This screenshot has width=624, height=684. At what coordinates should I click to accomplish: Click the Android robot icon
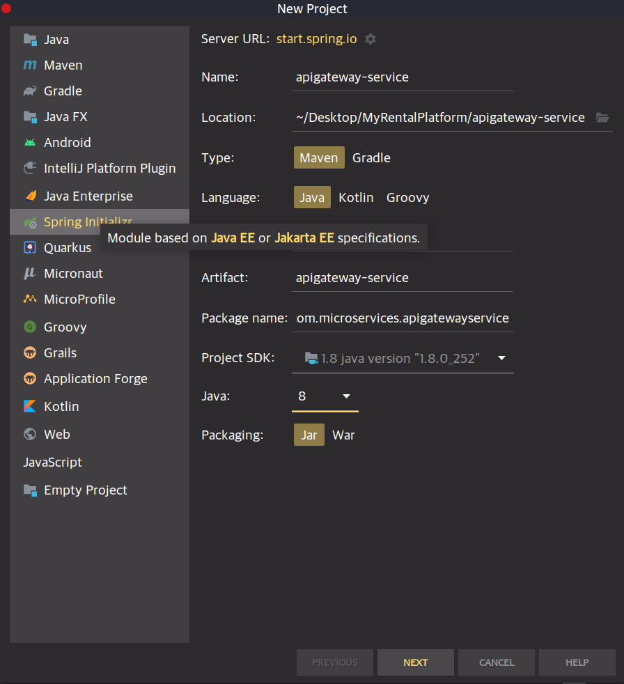30,143
